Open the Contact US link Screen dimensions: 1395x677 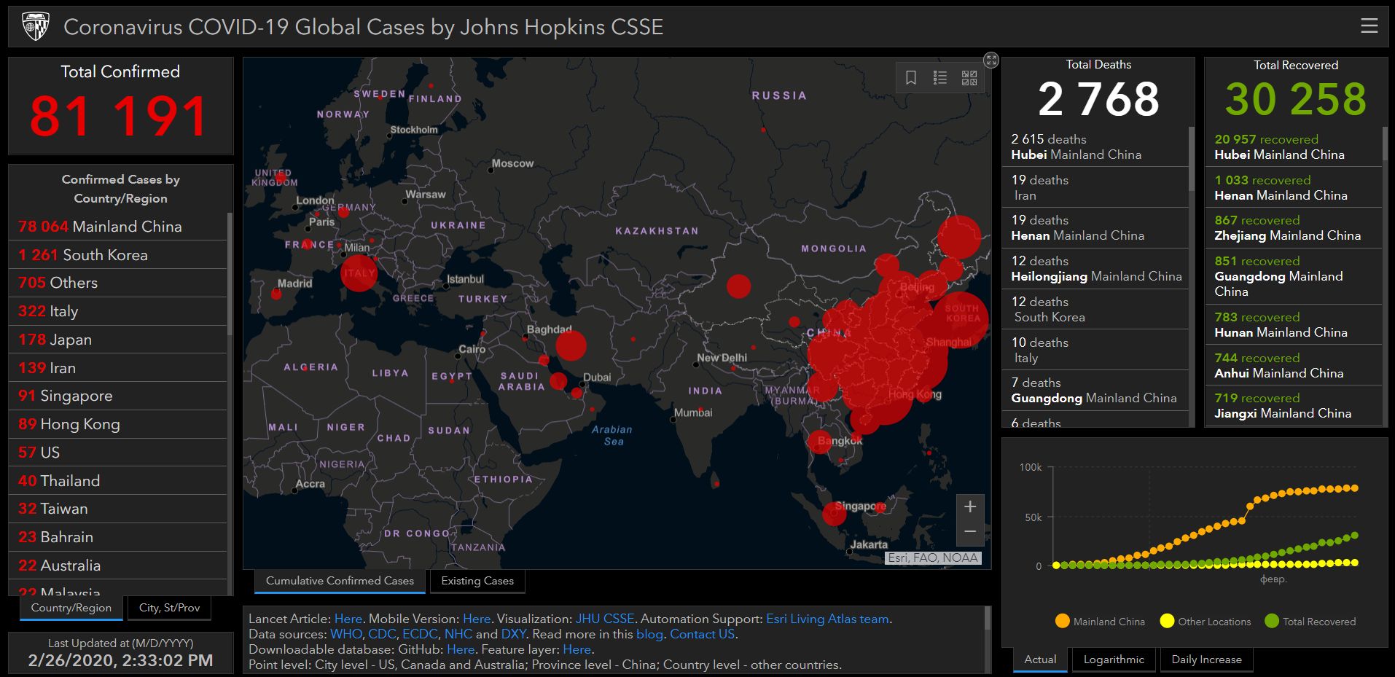[x=702, y=634]
